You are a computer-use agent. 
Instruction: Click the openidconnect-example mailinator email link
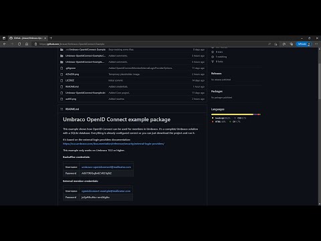pyautogui.click(x=106, y=191)
